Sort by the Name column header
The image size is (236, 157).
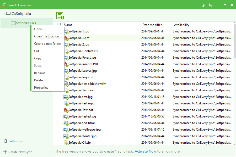point(68,25)
